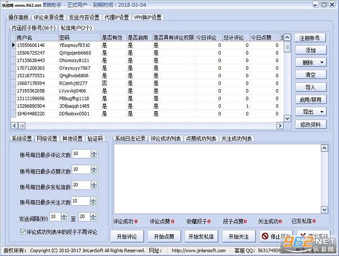The width and height of the screenshot is (339, 256).
Task: Adjust the 账号每日最多关注次数 stepper arrows
Action: (x=93, y=201)
